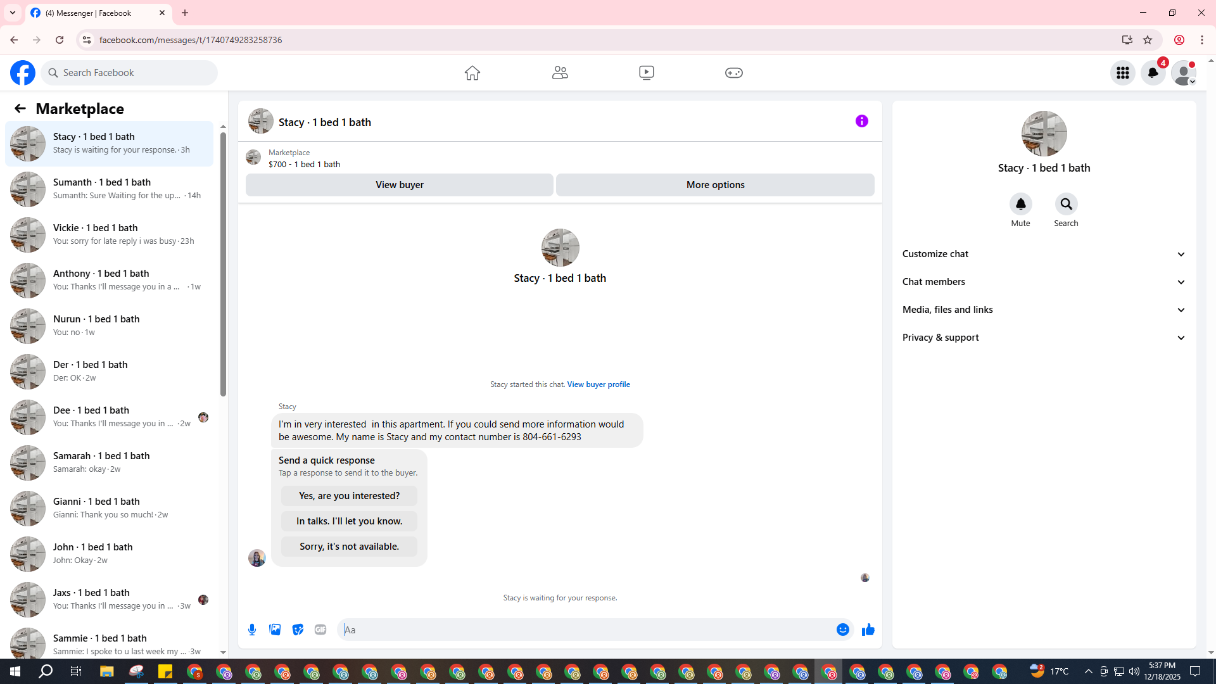Go back from Marketplace chats list
The width and height of the screenshot is (1216, 684).
coord(20,108)
